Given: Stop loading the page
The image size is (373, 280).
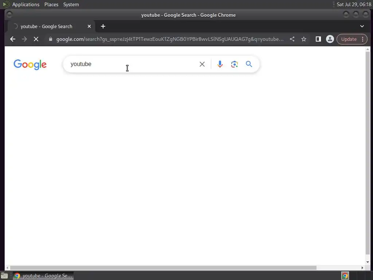Looking at the screenshot, I should point(36,39).
